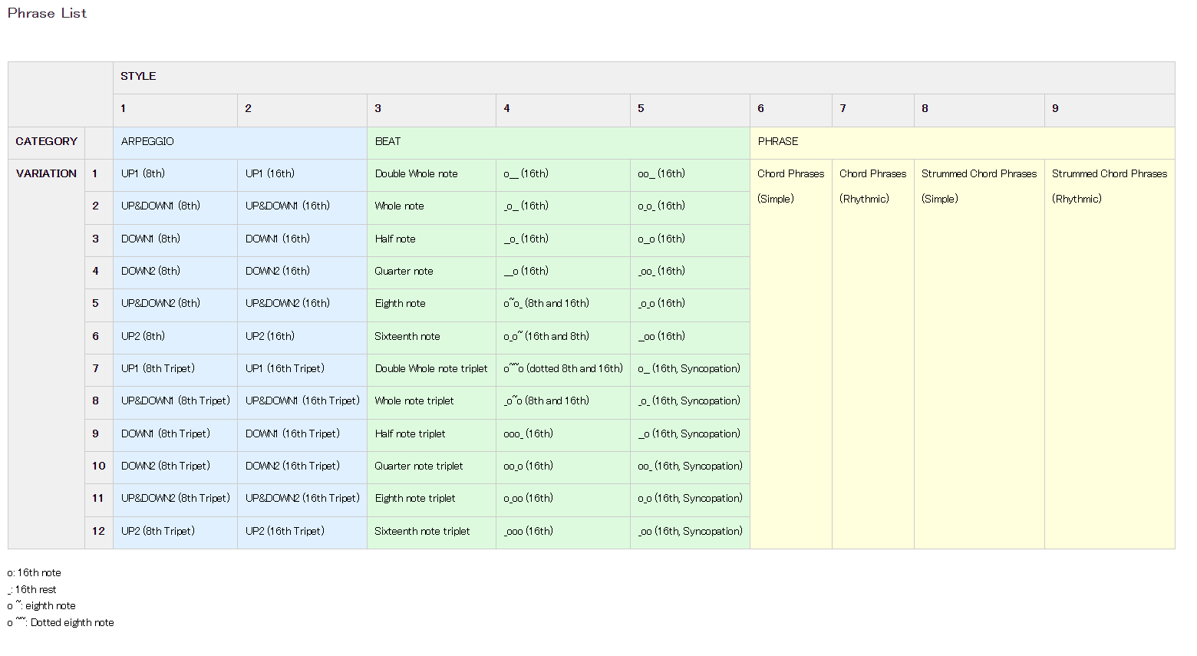Click UP2 (8th) cell
1197x656 pixels.
[175, 338]
